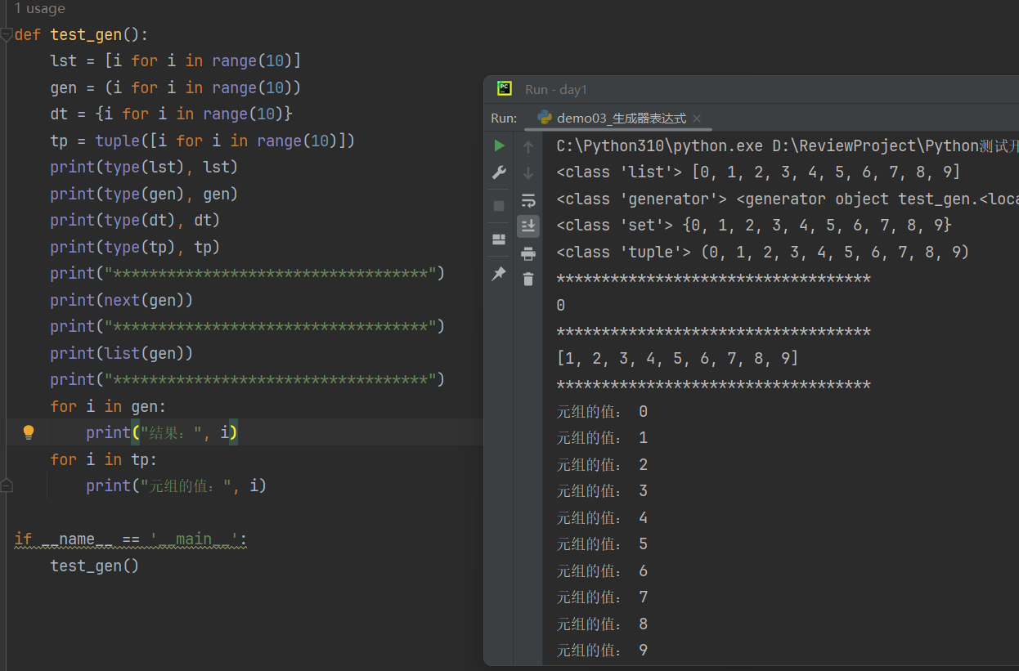Image resolution: width=1019 pixels, height=671 pixels.
Task: Click output line '元组的值： 4'
Action: click(603, 518)
